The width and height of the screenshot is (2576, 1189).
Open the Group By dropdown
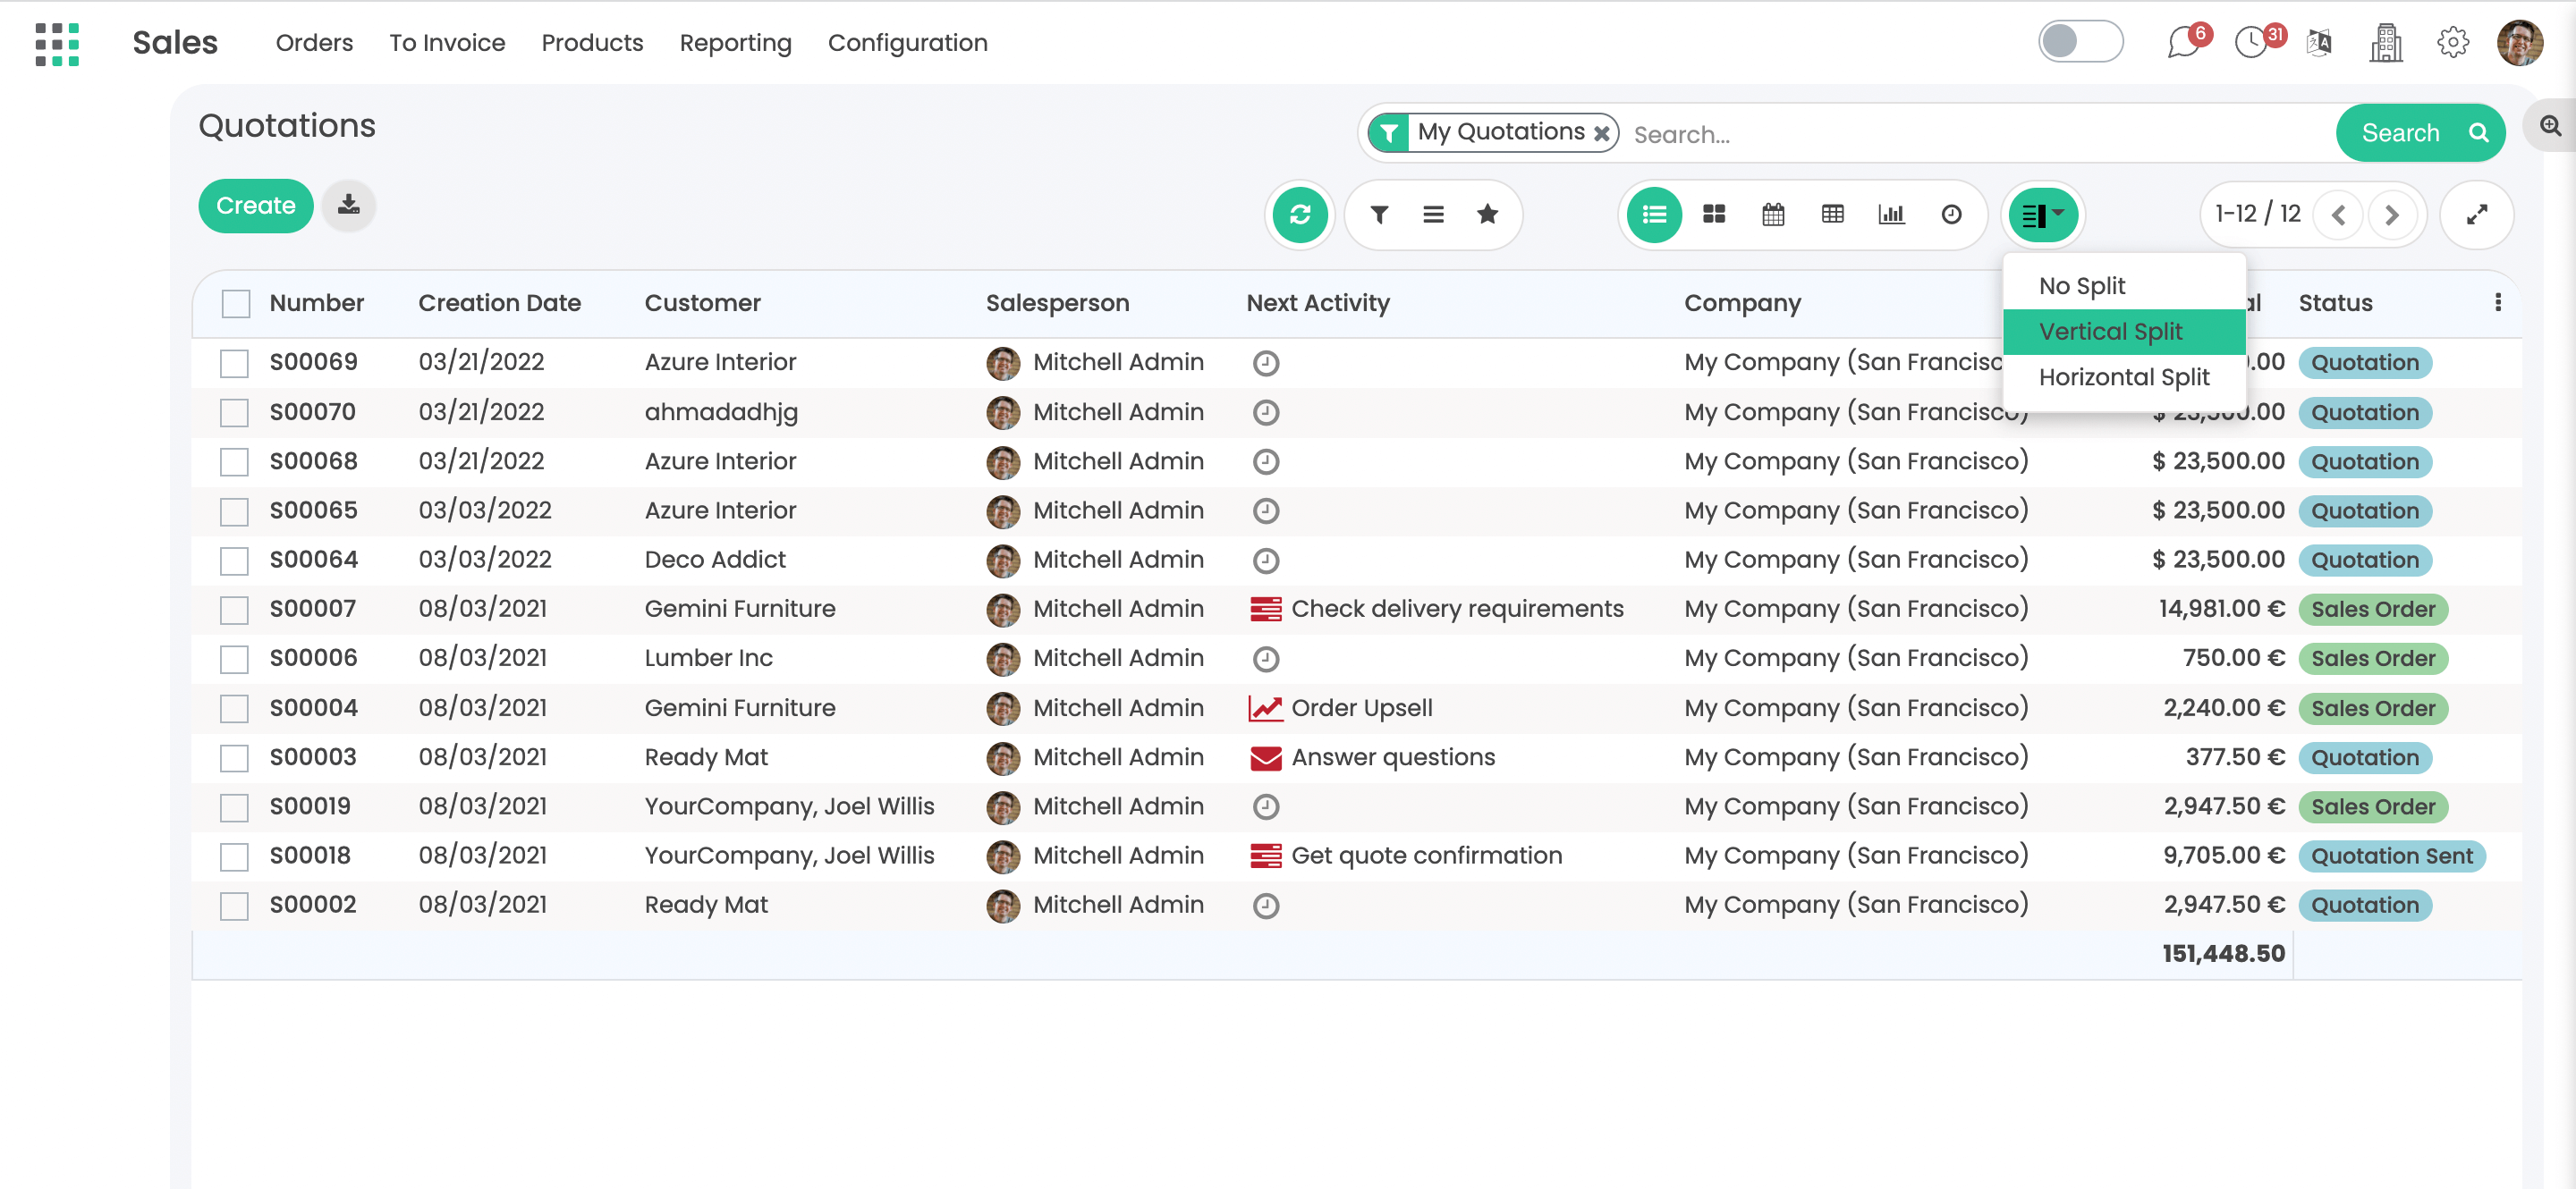[x=1433, y=214]
